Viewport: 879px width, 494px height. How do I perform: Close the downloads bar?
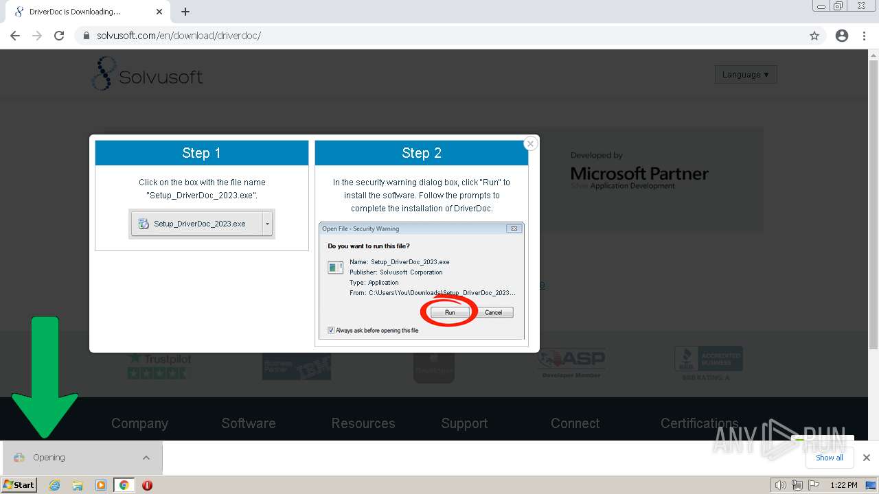tap(867, 458)
